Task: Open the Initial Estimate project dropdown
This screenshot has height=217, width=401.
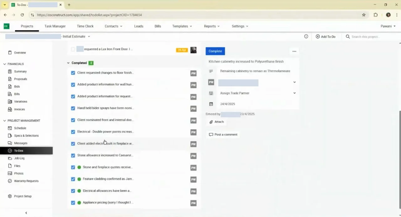Action: click(x=89, y=37)
